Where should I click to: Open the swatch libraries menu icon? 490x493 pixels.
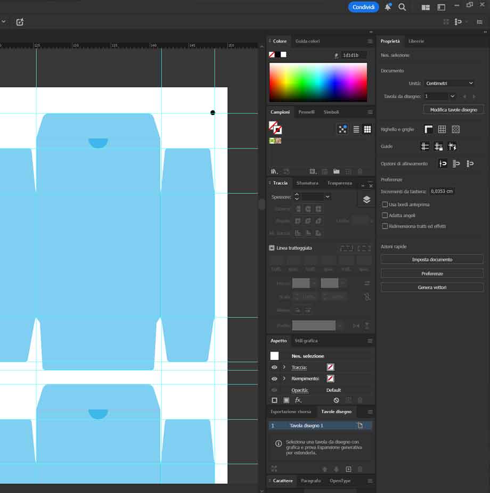273,171
